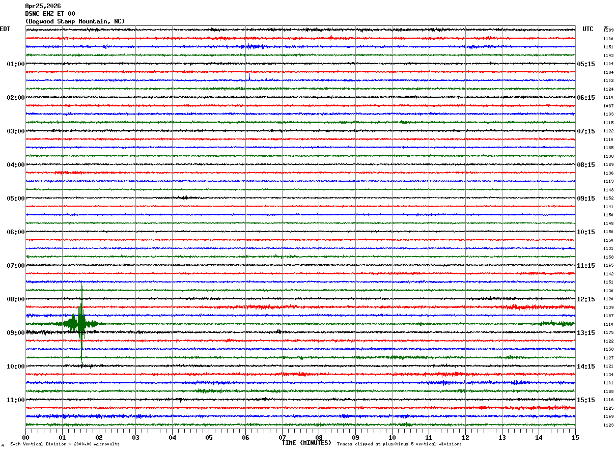Click the '15' minute tick on x-axis

click(x=575, y=437)
